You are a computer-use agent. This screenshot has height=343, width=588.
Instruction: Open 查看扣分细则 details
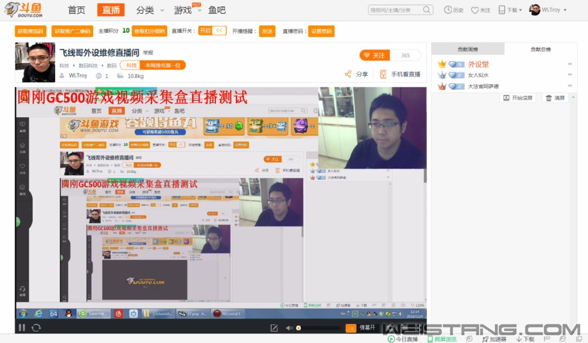[150, 31]
